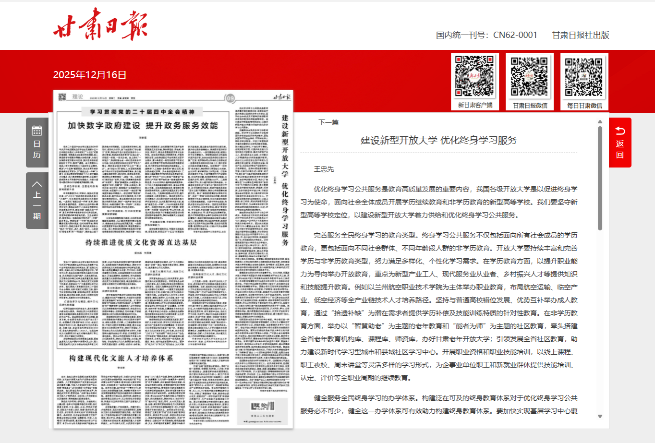Click the 学习贯彻党的二十届四中全会精神 banner
This screenshot has height=443, width=655.
coord(143,112)
